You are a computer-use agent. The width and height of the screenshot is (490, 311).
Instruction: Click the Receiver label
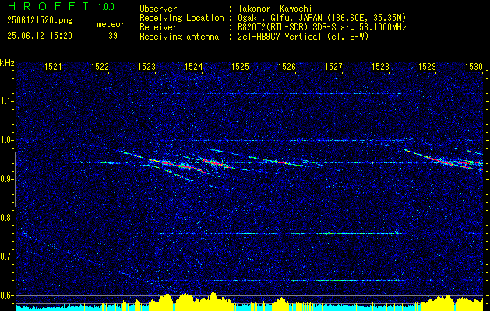point(158,27)
